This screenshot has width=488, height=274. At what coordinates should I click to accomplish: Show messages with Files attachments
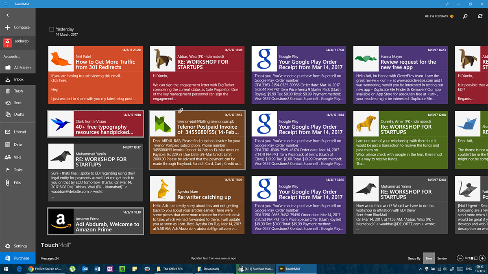17,183
